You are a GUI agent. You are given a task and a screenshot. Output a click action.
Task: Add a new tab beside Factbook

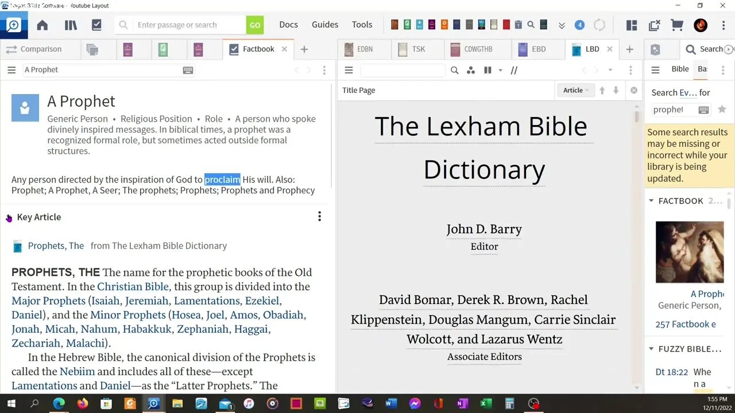(304, 49)
